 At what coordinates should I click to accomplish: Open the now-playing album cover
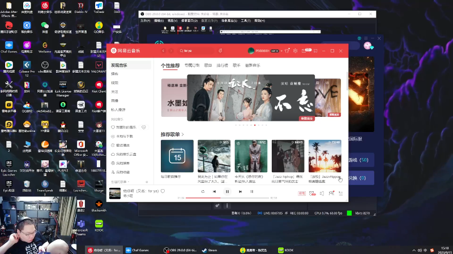115,193
